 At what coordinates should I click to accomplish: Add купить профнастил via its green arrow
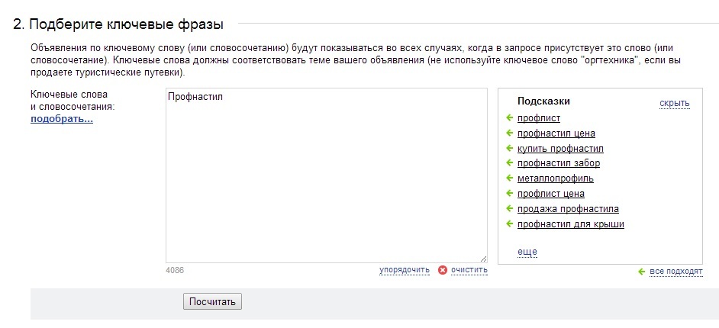coord(509,149)
